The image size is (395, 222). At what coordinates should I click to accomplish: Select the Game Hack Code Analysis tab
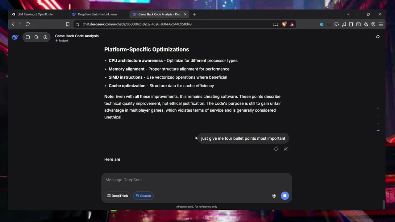pos(159,14)
